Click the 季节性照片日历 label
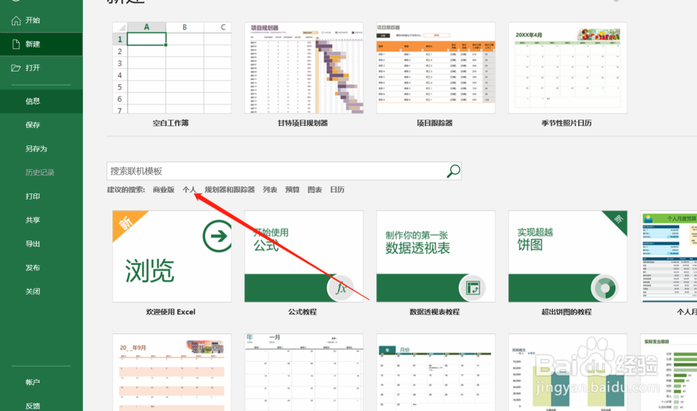Viewport: 697px width, 411px height. tap(567, 123)
